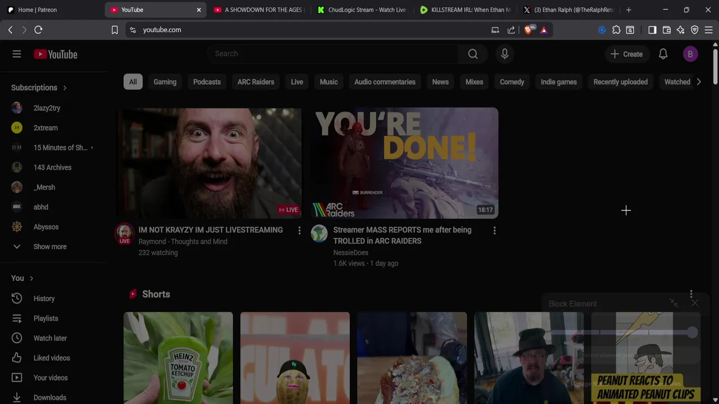Open Raymond - Thoughts and Mind channel link

183,241
